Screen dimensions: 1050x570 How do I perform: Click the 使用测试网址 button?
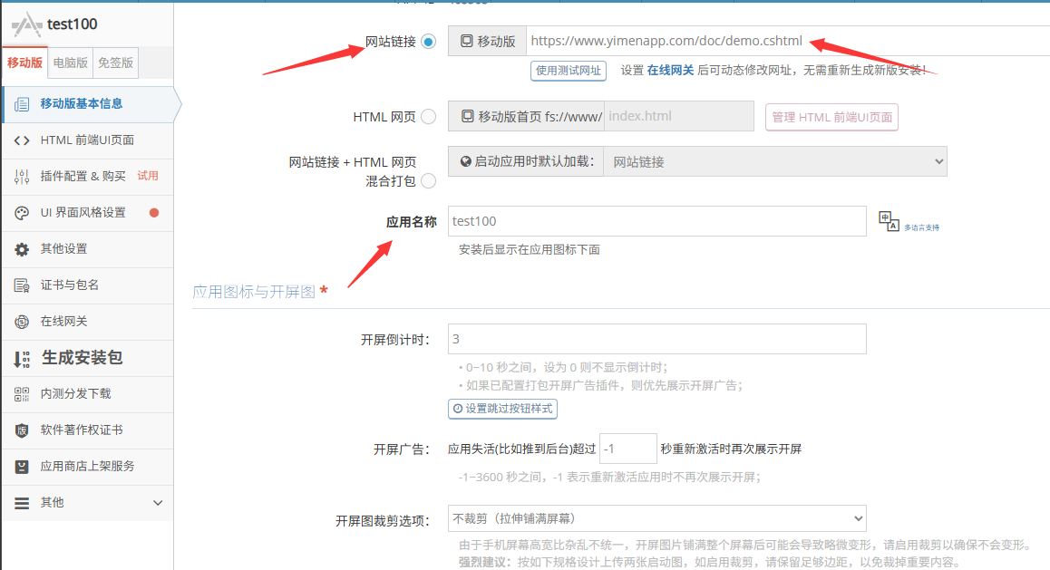click(x=568, y=71)
